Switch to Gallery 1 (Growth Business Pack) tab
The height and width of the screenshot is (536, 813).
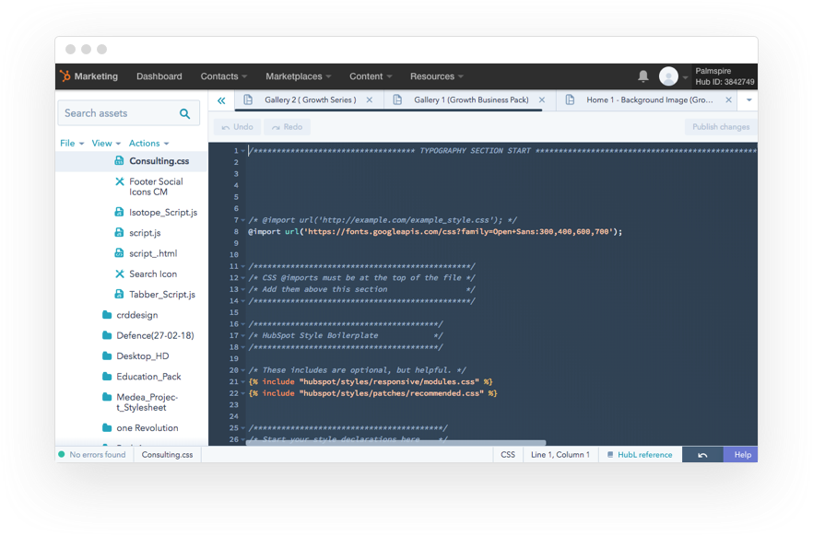(470, 100)
